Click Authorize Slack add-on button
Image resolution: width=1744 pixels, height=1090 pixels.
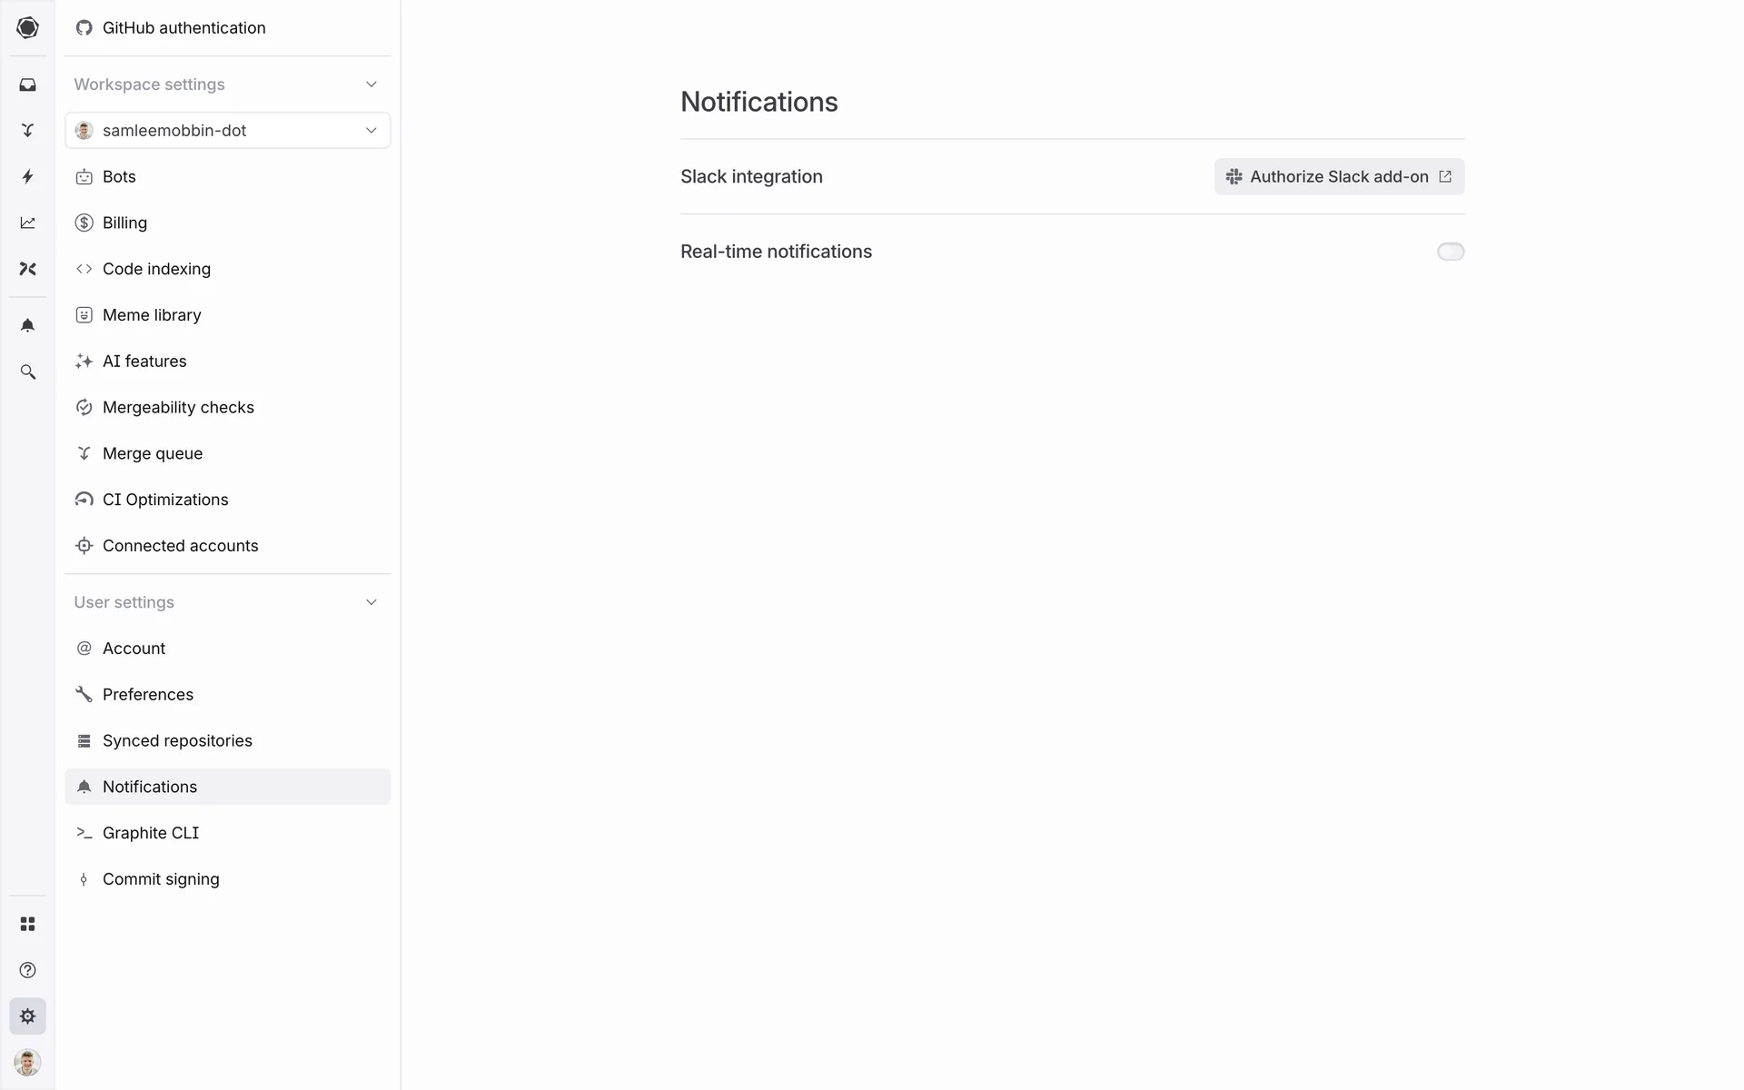click(1339, 177)
